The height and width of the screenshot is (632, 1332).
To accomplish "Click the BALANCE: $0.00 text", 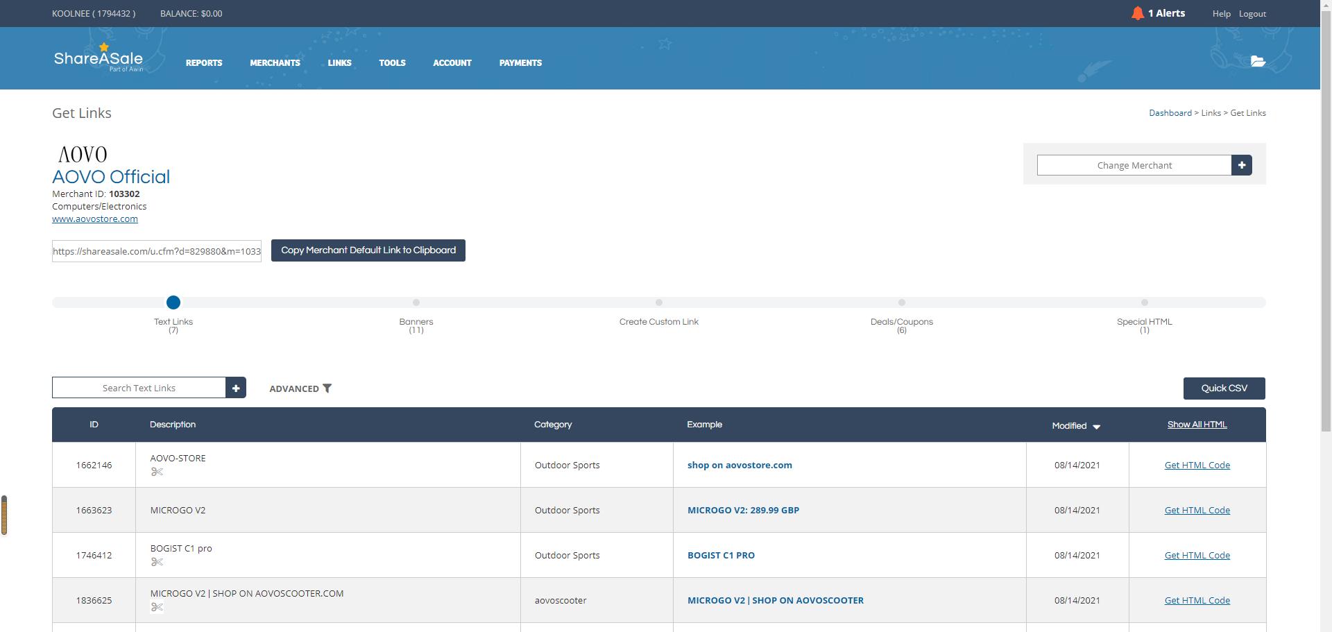I will [x=191, y=13].
